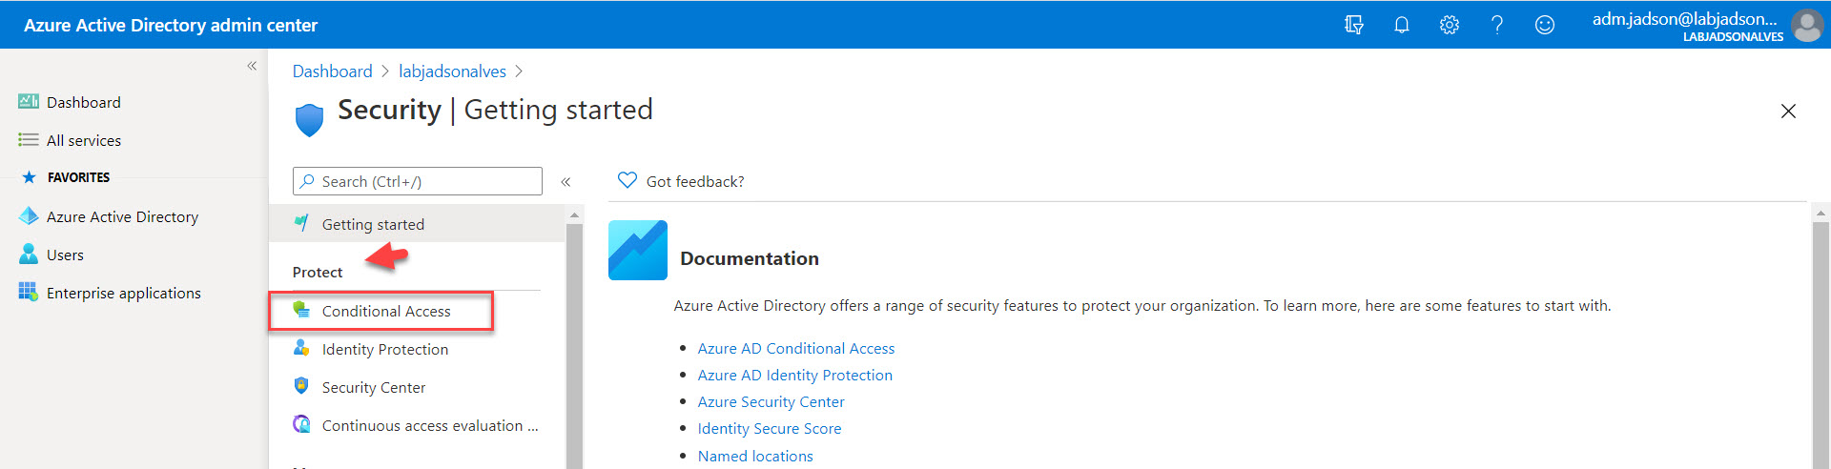Open Security Center menu item
The width and height of the screenshot is (1831, 469).
click(373, 388)
